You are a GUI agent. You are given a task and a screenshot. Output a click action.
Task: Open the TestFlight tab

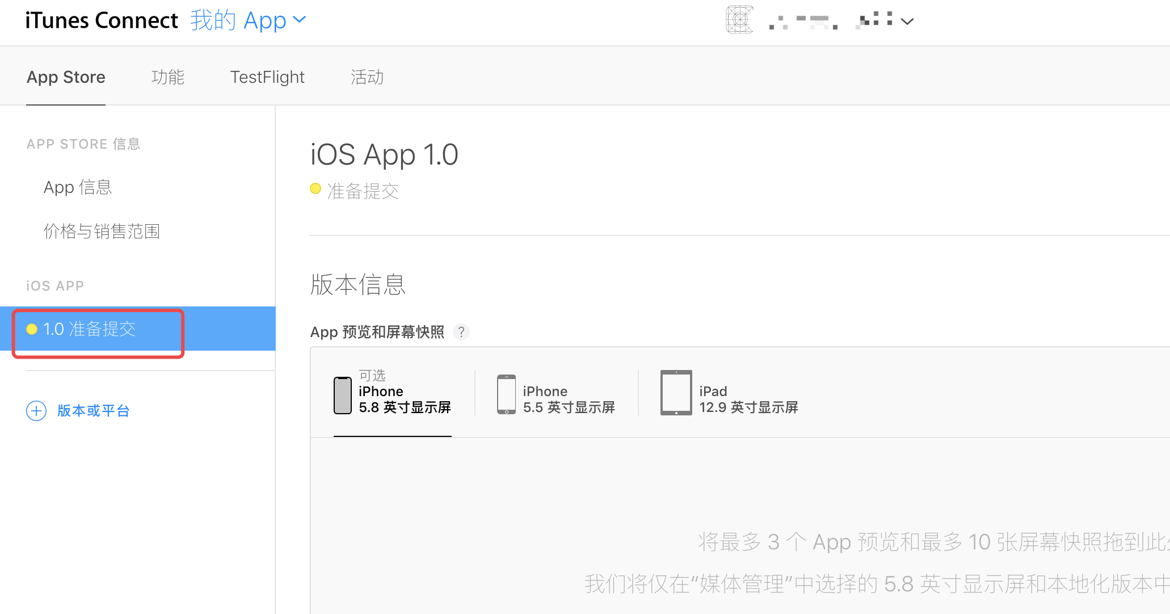pyautogui.click(x=267, y=77)
